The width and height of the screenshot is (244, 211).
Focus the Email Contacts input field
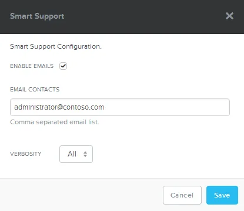(120, 107)
